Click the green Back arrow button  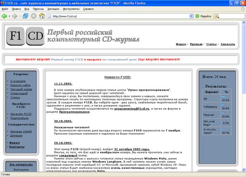pyautogui.click(x=4, y=16)
